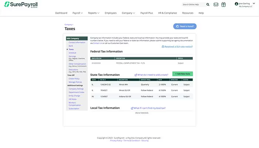Select Taxes in the sidebar
The width and height of the screenshot is (259, 148).
[71, 49]
